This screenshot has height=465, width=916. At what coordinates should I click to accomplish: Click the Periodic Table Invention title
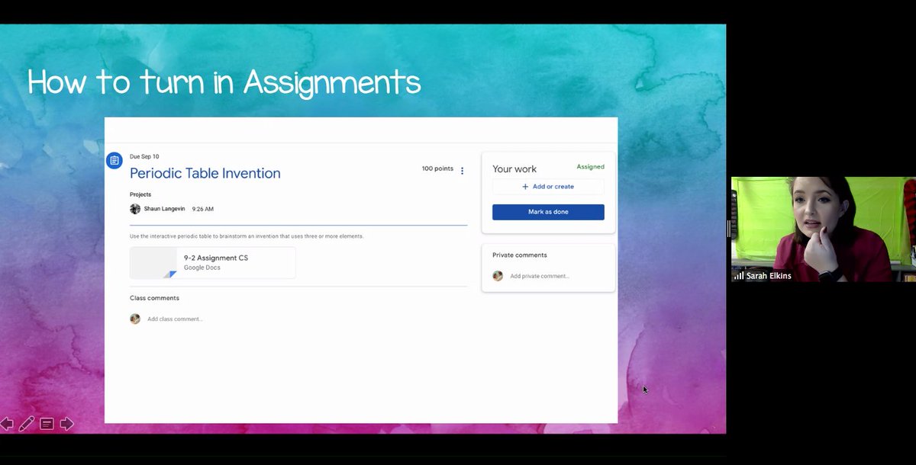[x=205, y=173]
